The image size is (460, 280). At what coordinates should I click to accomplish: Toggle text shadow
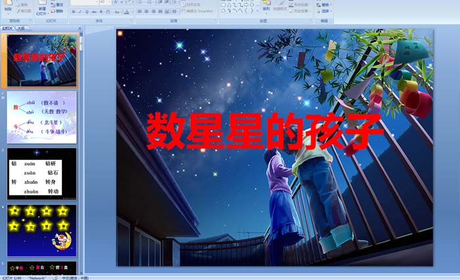pos(101,12)
